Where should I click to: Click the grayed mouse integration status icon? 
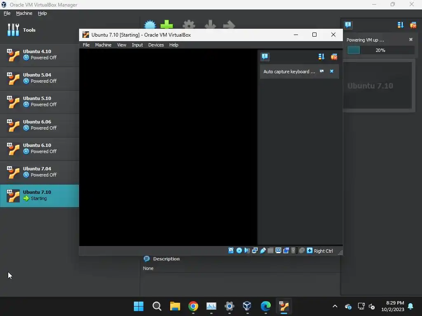tap(302, 251)
